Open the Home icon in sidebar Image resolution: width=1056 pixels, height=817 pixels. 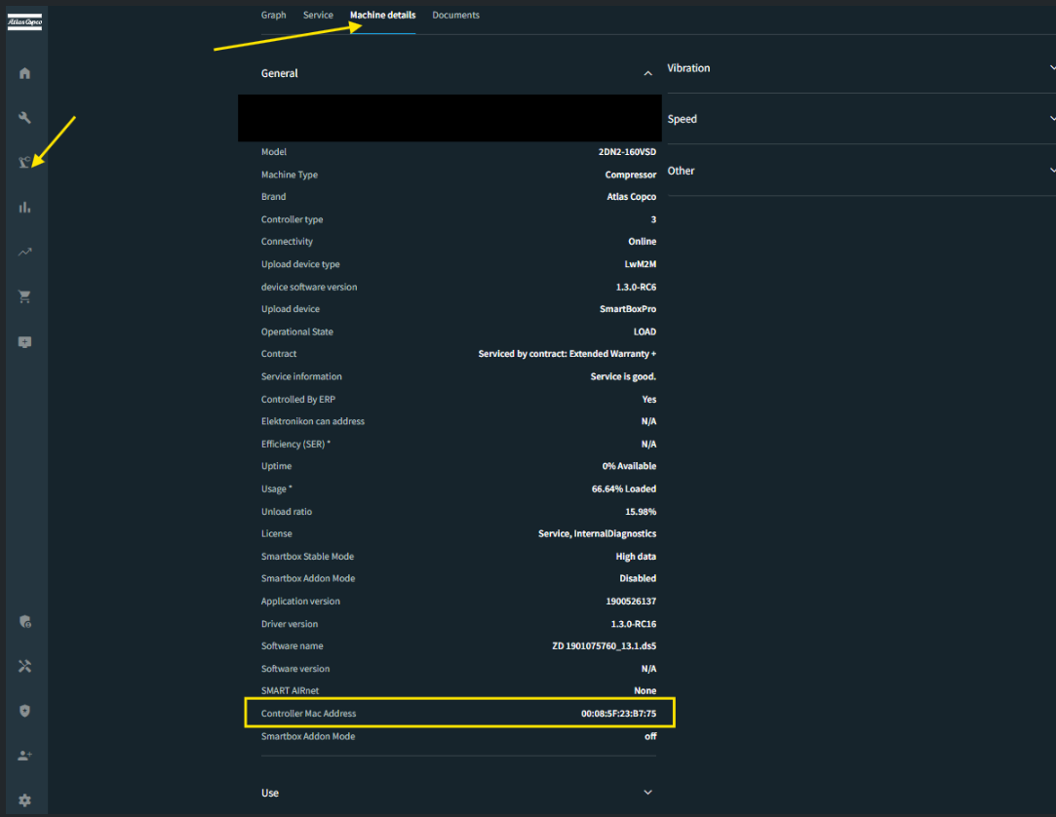[25, 73]
